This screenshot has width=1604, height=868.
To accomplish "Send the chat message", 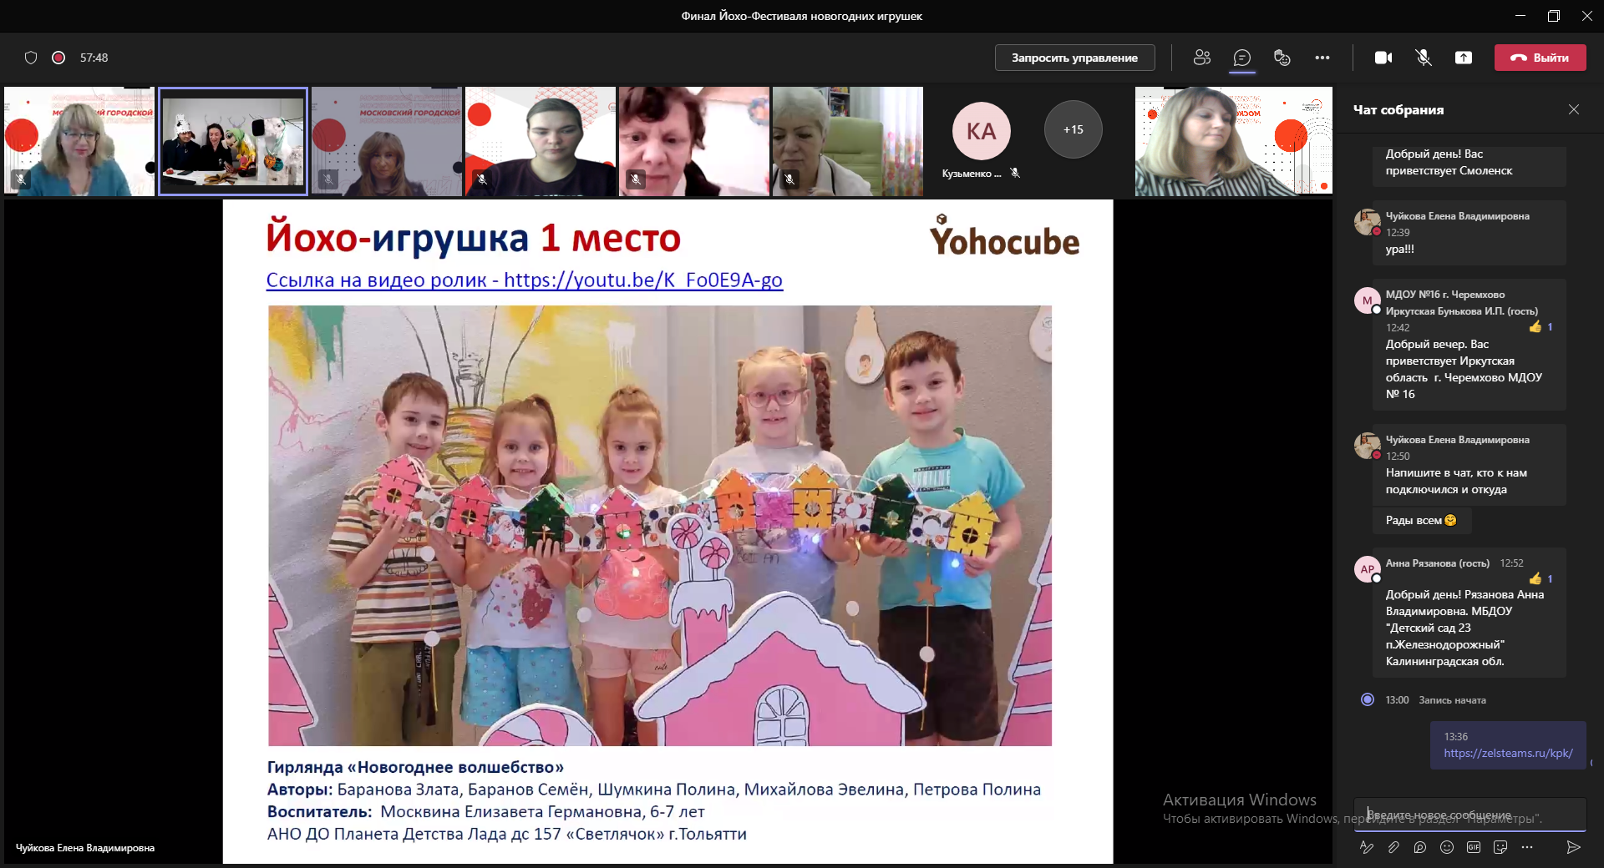I will 1573,847.
